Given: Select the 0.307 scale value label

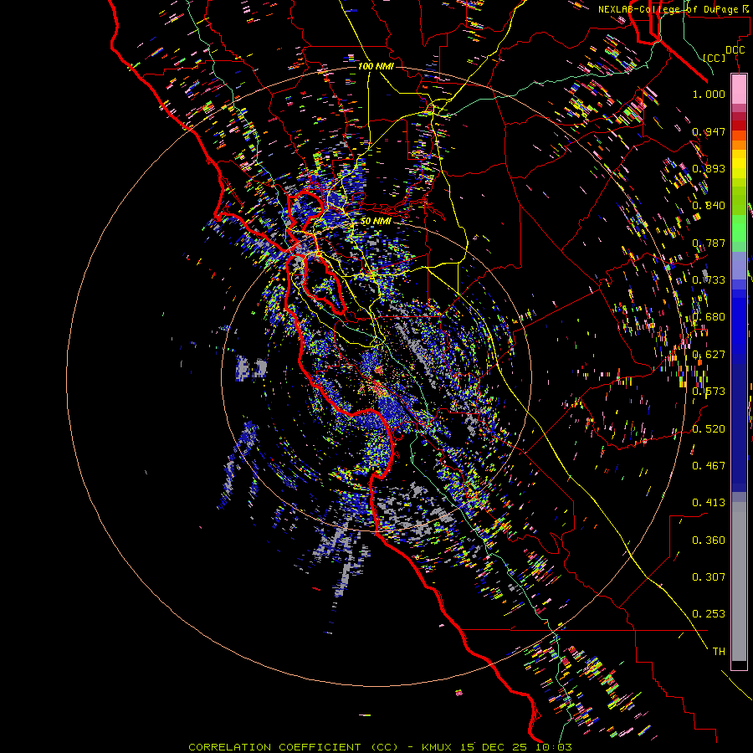Looking at the screenshot, I should pyautogui.click(x=709, y=577).
